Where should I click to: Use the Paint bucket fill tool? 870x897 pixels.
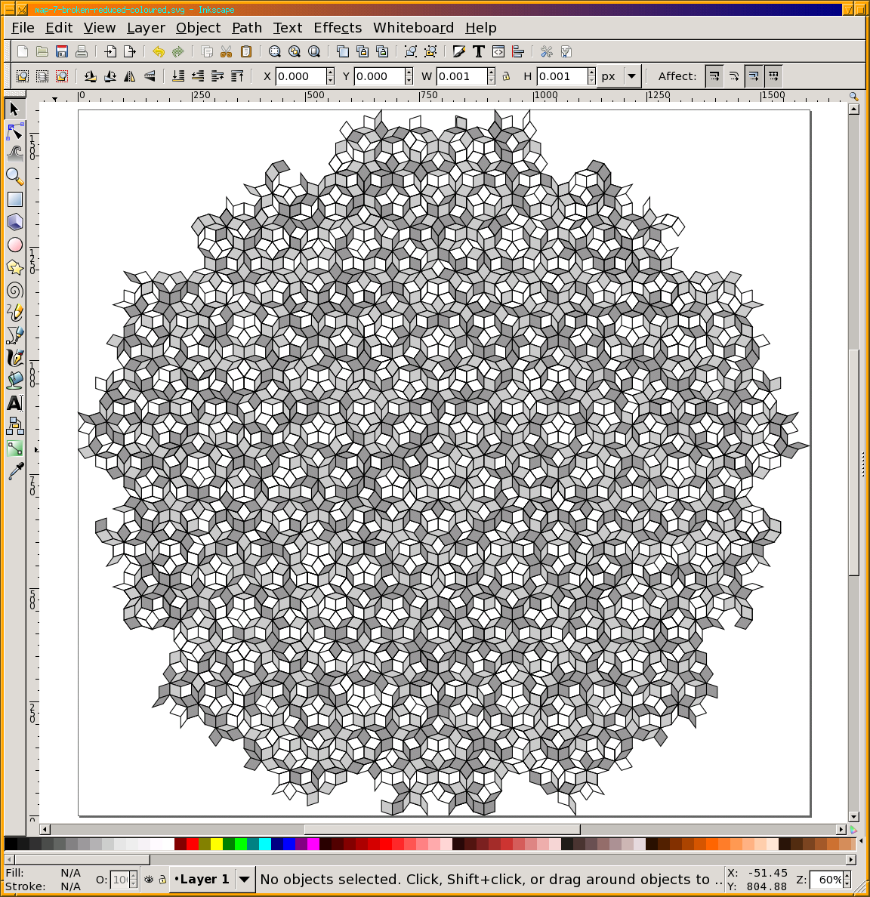14,380
